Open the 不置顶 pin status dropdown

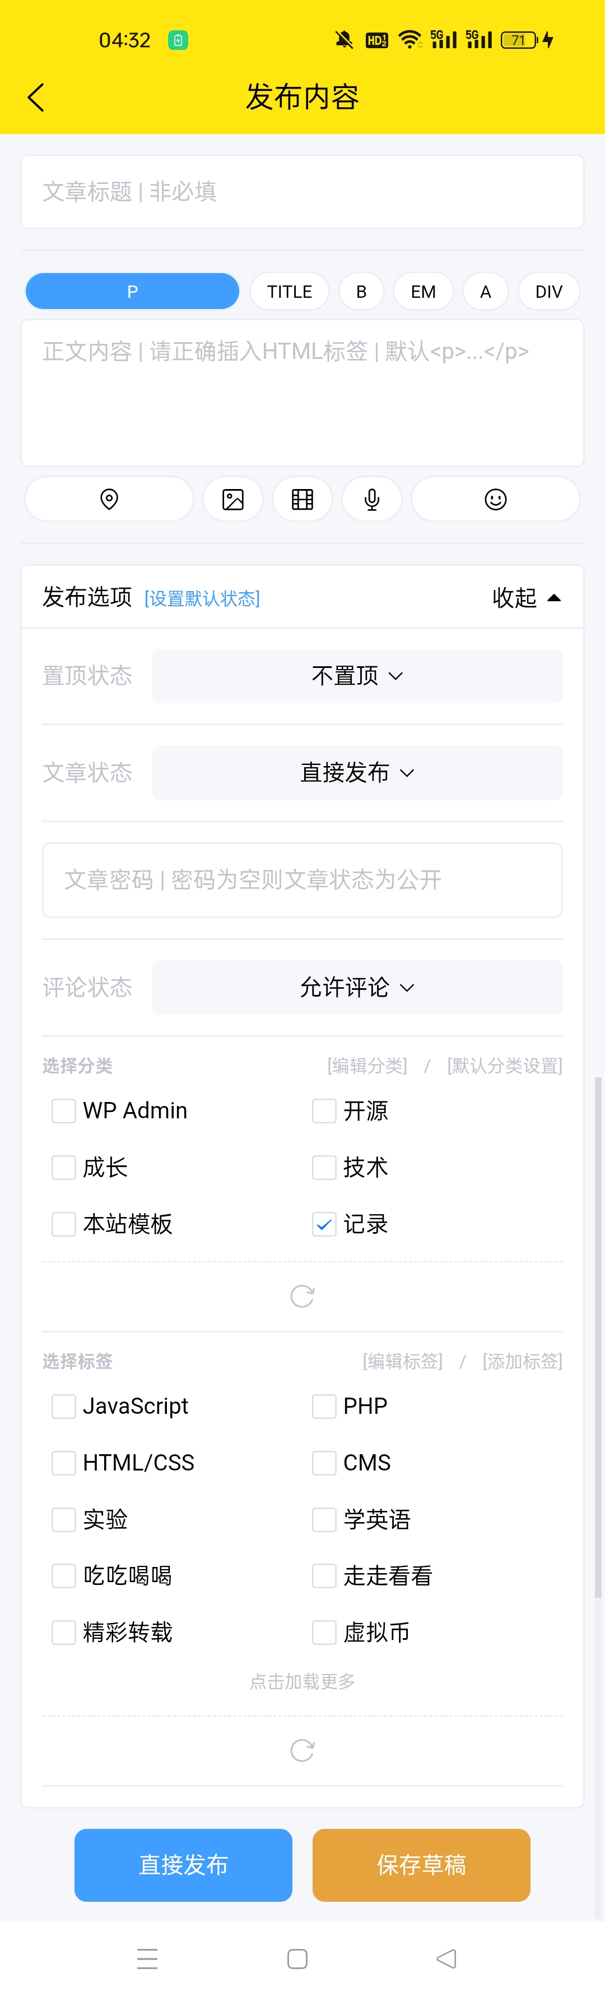[357, 675]
